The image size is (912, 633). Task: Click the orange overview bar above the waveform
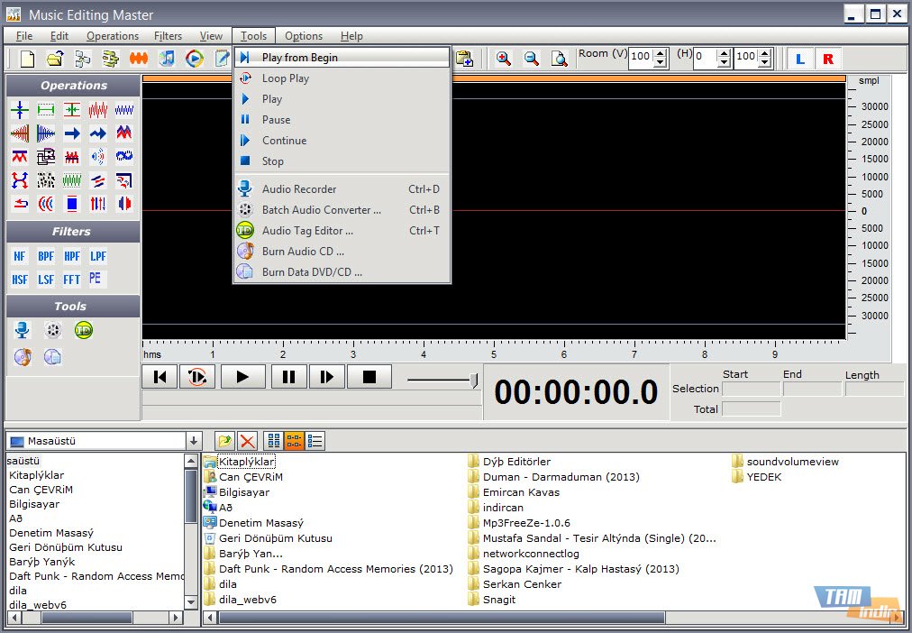tap(494, 78)
